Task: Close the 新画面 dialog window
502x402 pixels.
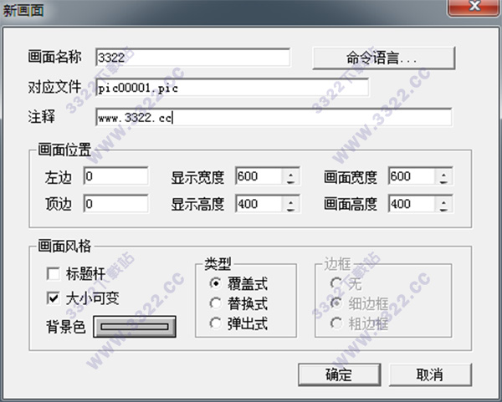Action: pyautogui.click(x=474, y=7)
